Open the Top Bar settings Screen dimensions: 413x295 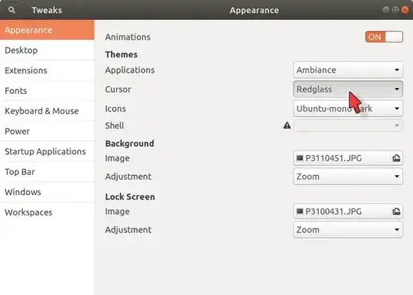[47, 172]
